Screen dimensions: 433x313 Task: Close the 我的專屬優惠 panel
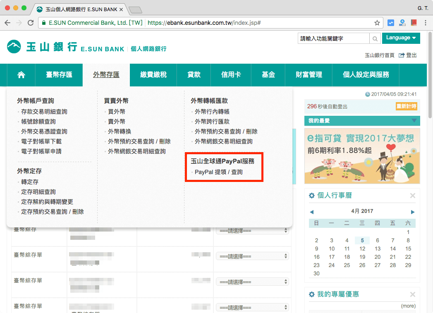pos(412,294)
